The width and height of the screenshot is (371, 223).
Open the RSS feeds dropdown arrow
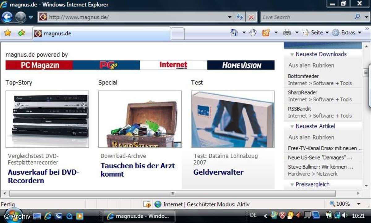click(x=276, y=33)
